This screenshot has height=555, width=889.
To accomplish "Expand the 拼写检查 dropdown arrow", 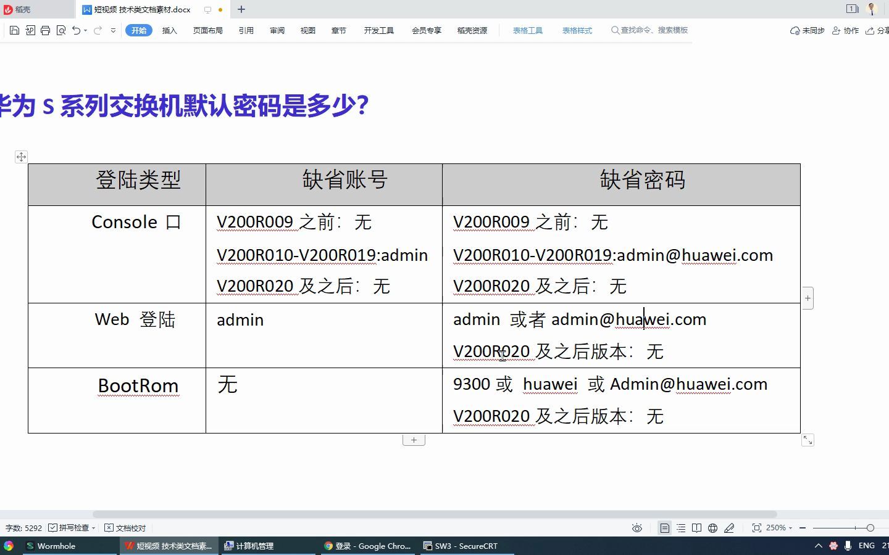I will point(93,528).
